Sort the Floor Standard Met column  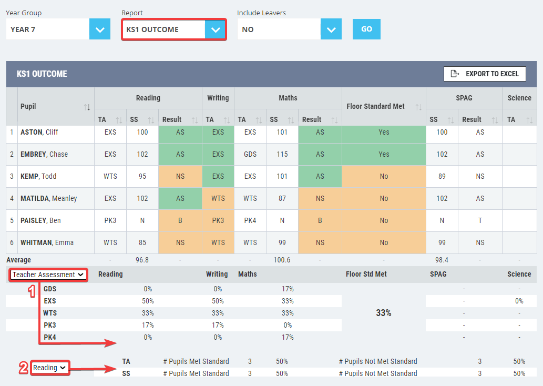click(419, 106)
